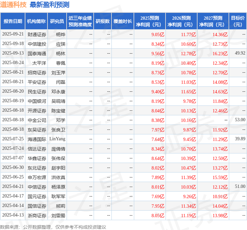Click the 2026预测净利润 column header

[x=181, y=21]
